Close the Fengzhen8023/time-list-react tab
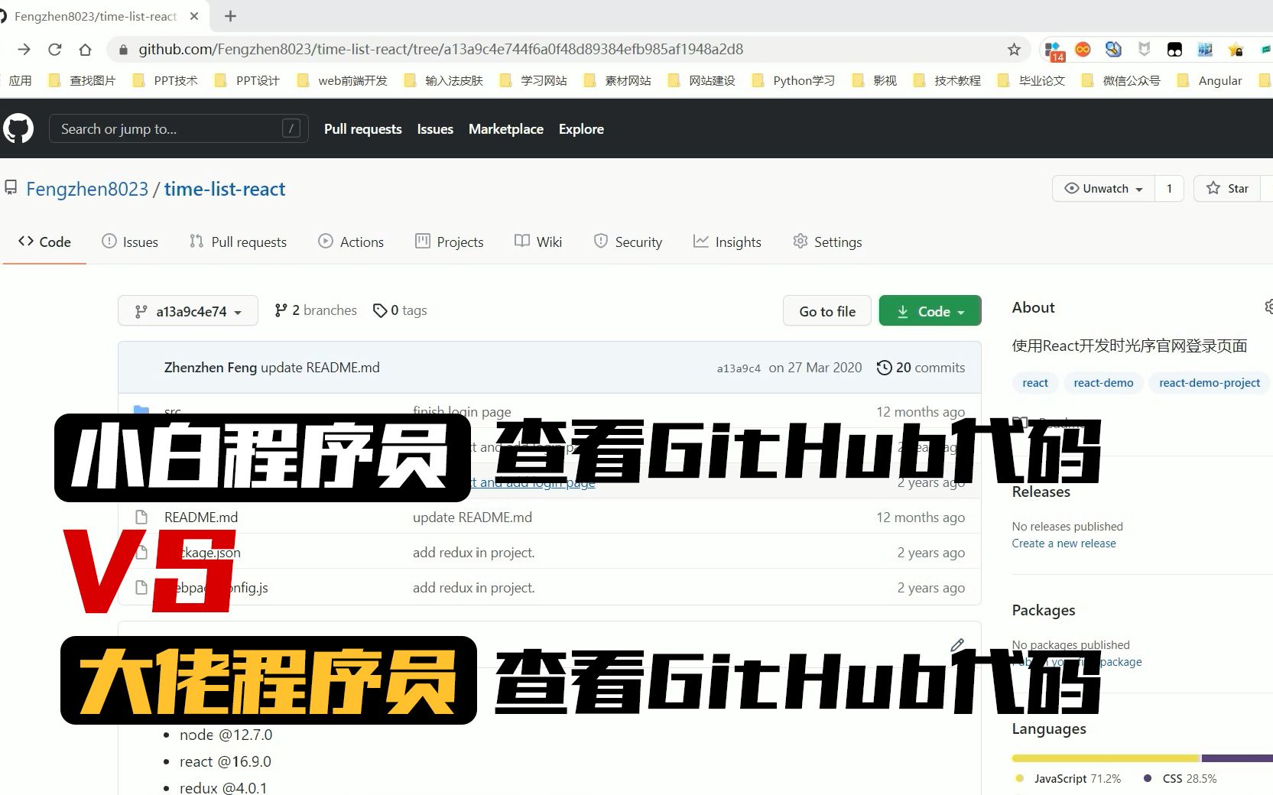Image resolution: width=1273 pixels, height=795 pixels. (x=194, y=16)
